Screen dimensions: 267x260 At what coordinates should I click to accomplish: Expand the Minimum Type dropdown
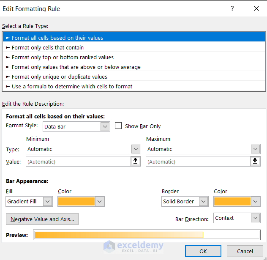pos(136,149)
